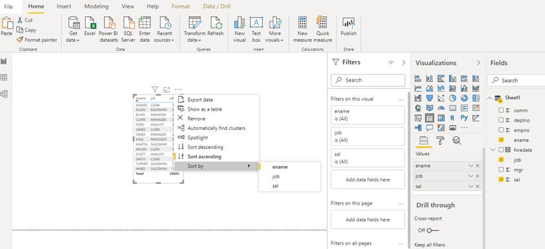Select the pie chart visualization
The image size is (545, 249).
[x=452, y=98]
